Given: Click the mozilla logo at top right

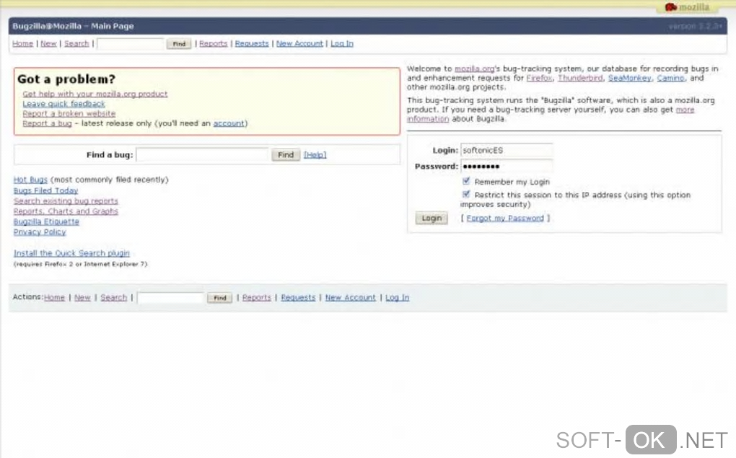Looking at the screenshot, I should pos(687,7).
